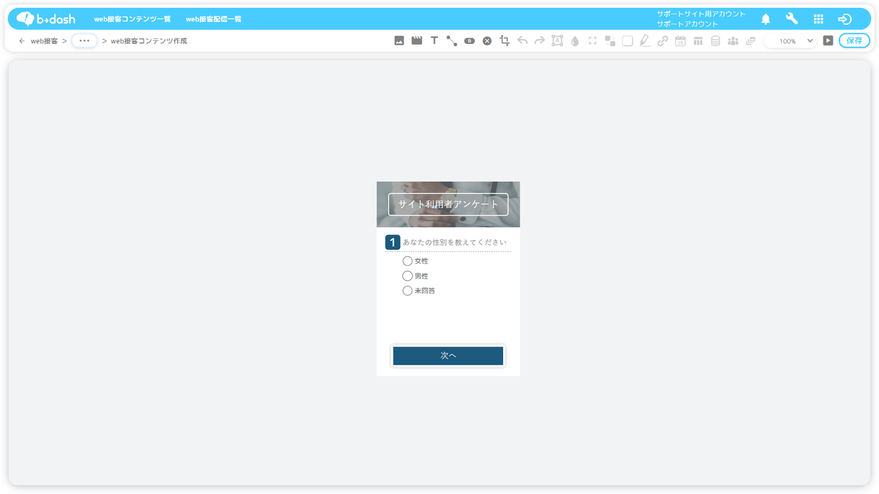Click the table layout icon
The height and width of the screenshot is (494, 879).
click(698, 41)
